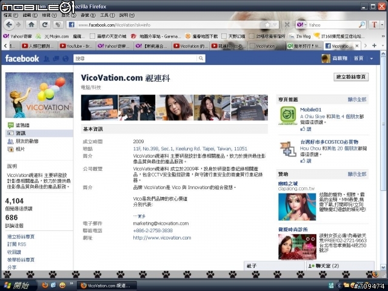Open the 編輯 (E) menu
Viewport: 388px width, 291px height.
[x=30, y=15]
